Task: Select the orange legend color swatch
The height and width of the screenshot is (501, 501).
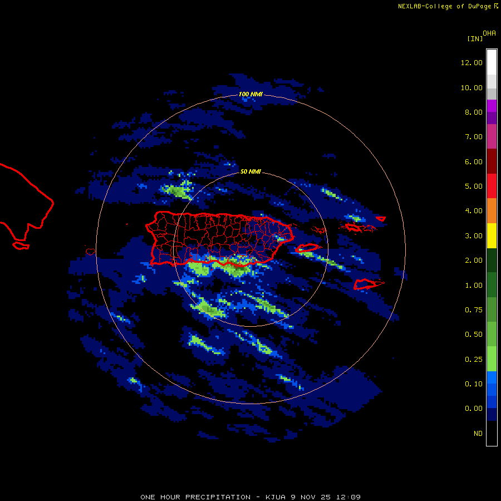Action: [x=492, y=211]
